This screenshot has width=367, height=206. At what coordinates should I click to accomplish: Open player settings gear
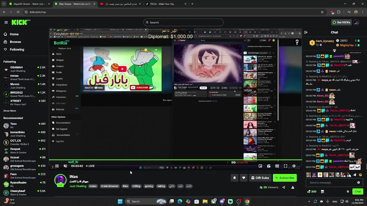[x=294, y=166]
